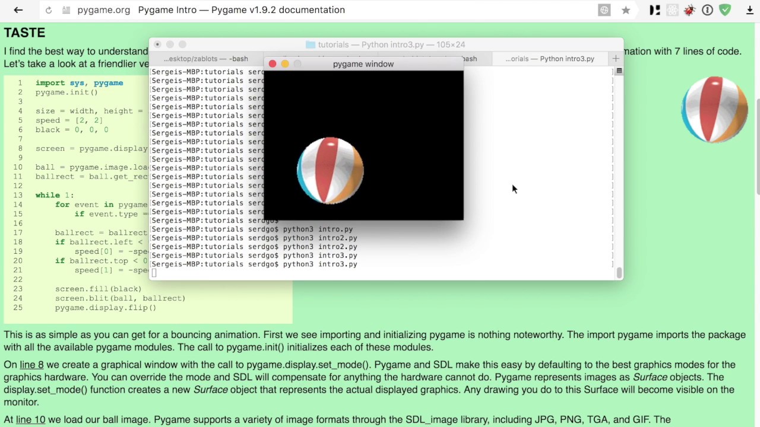Open browser downloads arrow icon
This screenshot has width=760, height=427.
(x=750, y=10)
